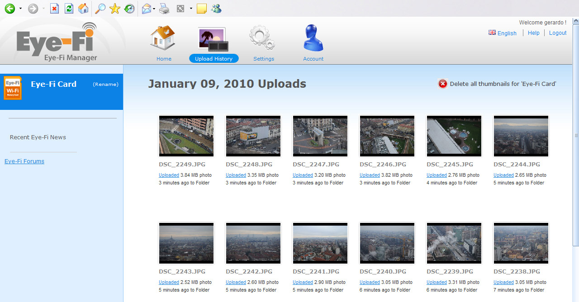Open thumbnail of DSC_2247.JPG
The image size is (579, 302).
point(320,136)
